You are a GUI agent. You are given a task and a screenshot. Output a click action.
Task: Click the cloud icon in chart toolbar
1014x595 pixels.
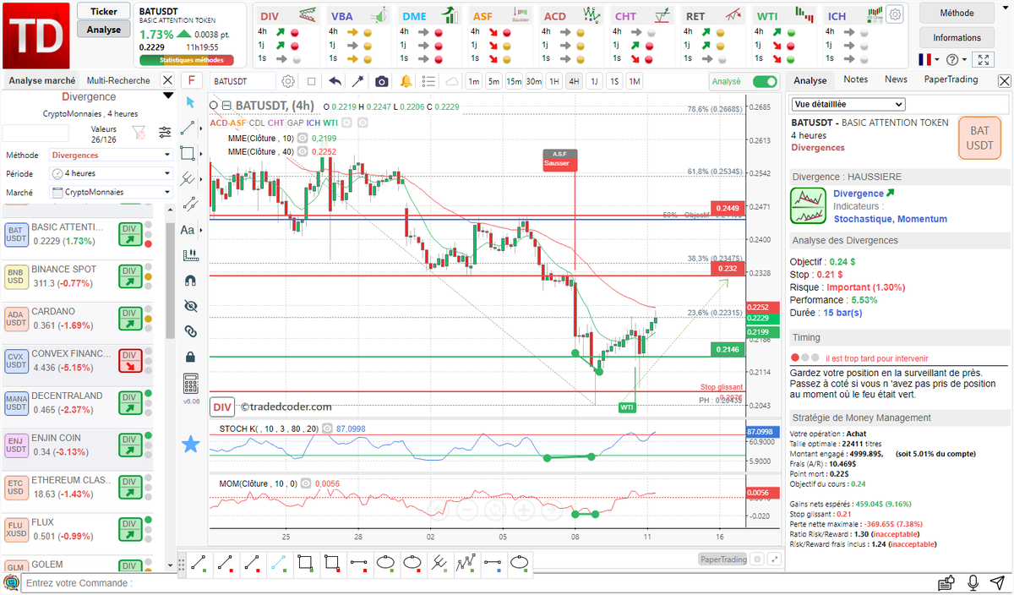452,81
